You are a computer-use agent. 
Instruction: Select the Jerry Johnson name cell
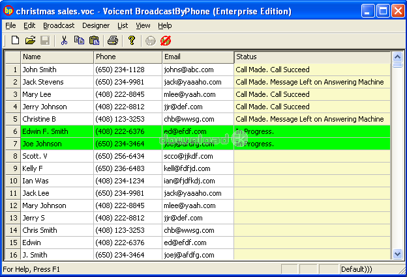57,107
